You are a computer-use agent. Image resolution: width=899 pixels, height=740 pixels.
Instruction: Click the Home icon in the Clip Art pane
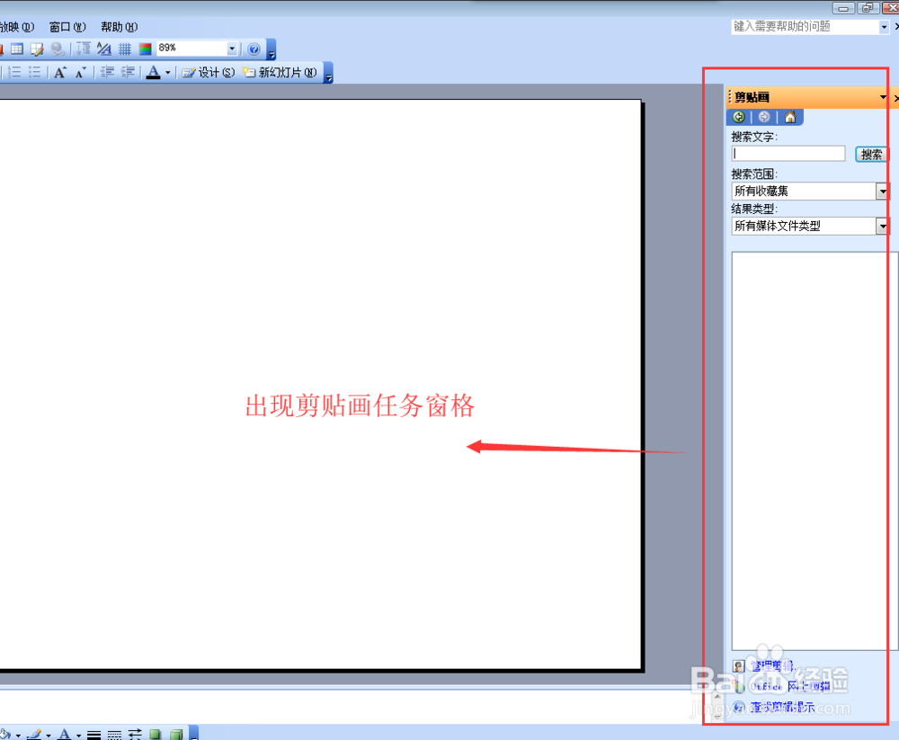point(789,118)
